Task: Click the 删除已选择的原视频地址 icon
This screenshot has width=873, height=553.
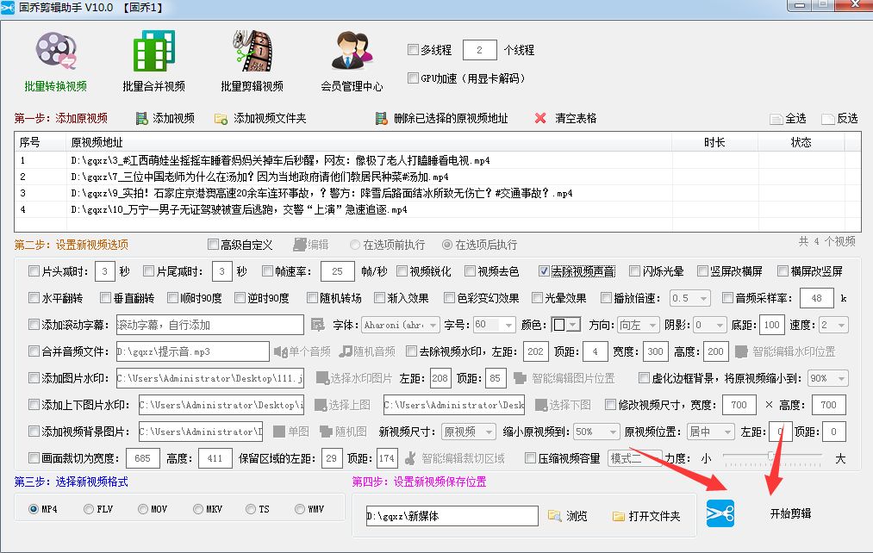Action: [382, 118]
